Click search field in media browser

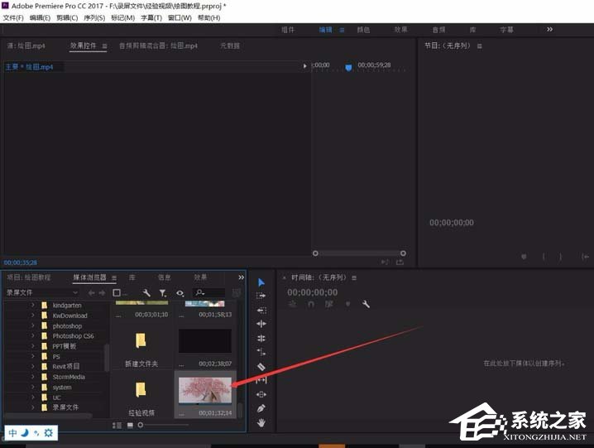click(209, 292)
